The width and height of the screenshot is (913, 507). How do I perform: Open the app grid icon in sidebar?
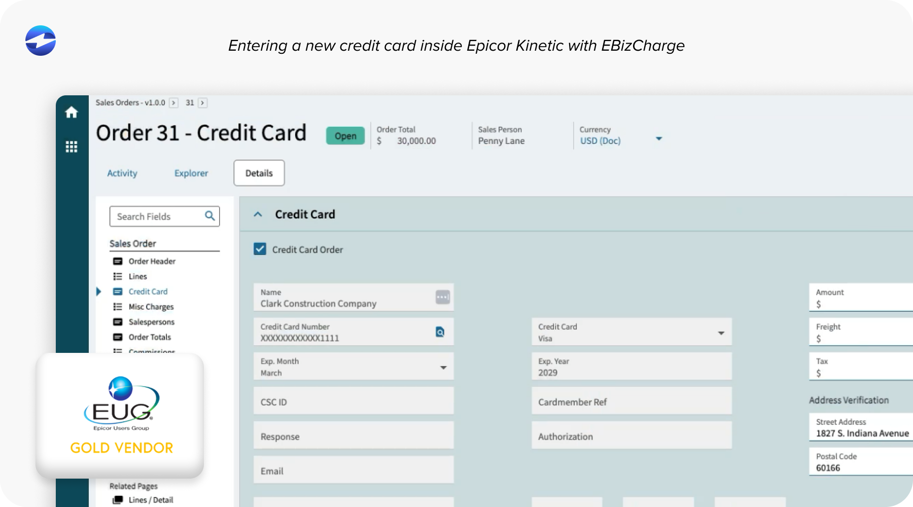pos(72,147)
